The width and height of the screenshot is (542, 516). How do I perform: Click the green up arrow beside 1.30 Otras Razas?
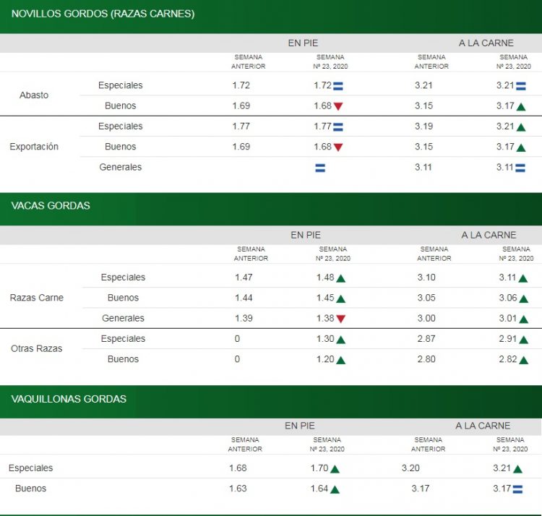(340, 339)
